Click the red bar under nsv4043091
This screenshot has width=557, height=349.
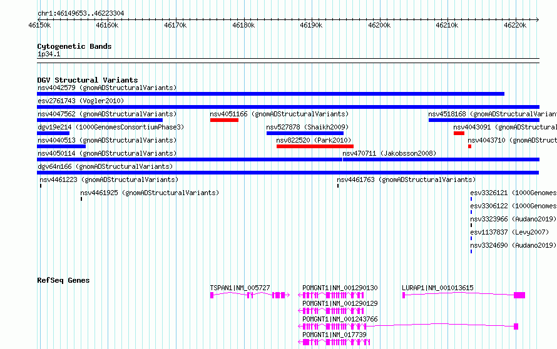[459, 133]
